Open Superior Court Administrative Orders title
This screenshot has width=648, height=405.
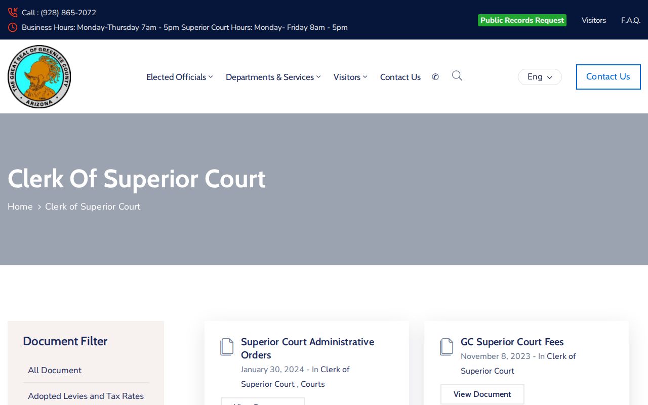tap(308, 348)
